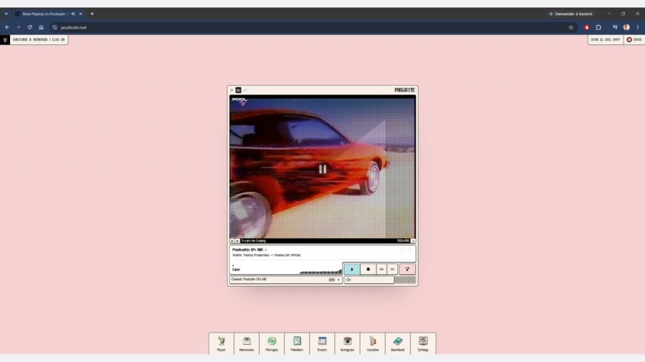This screenshot has height=362, width=645.
Task: Open the Poolsuite logo menu at top left
Action: pos(5,40)
